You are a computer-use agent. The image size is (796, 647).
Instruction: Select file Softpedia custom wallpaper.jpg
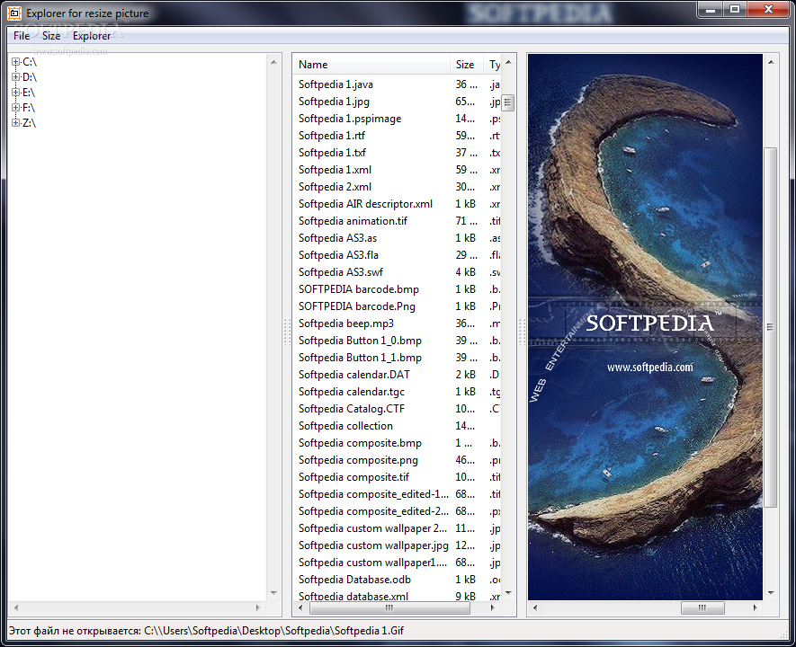point(373,545)
